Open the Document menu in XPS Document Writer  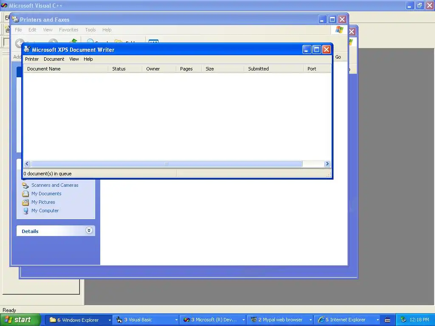[54, 59]
